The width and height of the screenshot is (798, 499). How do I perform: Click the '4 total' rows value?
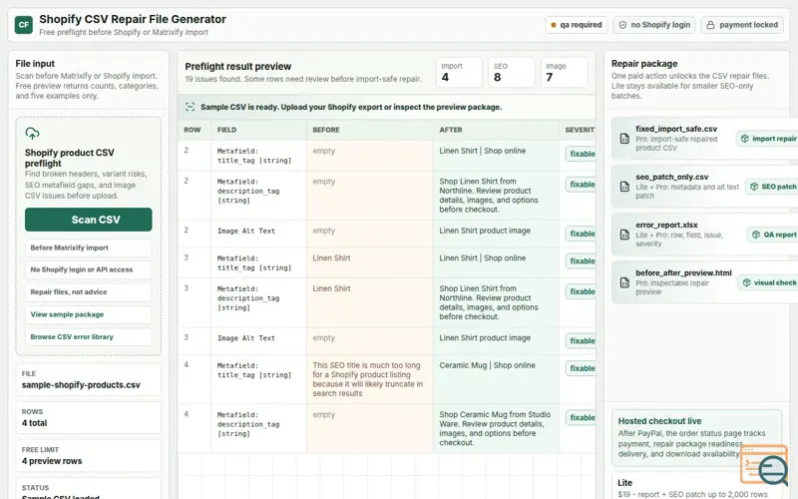(x=34, y=423)
